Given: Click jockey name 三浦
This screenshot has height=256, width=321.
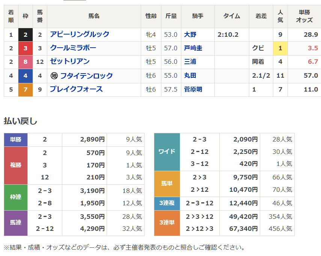Looking at the screenshot, I should click(190, 62).
